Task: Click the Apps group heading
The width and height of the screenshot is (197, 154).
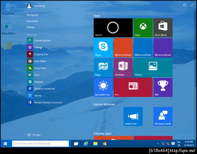Action: click(x=97, y=16)
